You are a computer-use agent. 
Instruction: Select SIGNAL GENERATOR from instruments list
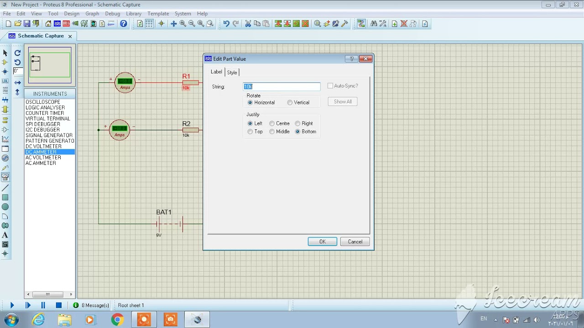(49, 135)
